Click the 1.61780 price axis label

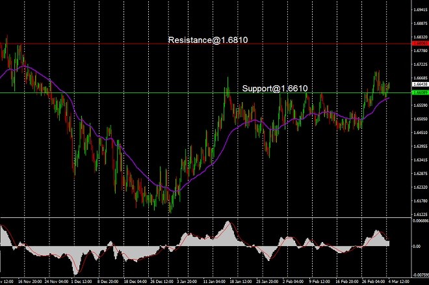pyautogui.click(x=421, y=201)
